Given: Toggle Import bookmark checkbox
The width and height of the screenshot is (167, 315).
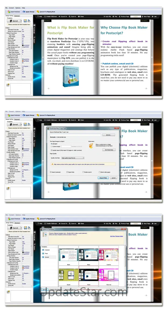Looking at the screenshot, I should [x=50, y=172].
